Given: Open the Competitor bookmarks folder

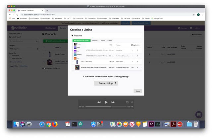Looking at the screenshot, I should [x=91, y=19].
